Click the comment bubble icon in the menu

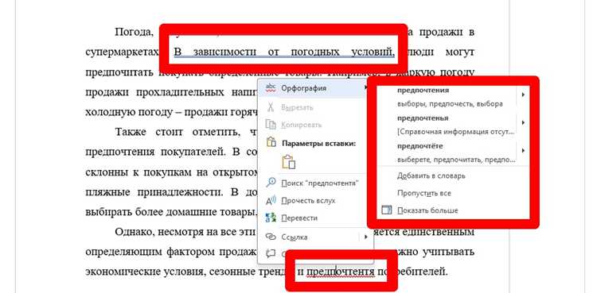(271, 254)
